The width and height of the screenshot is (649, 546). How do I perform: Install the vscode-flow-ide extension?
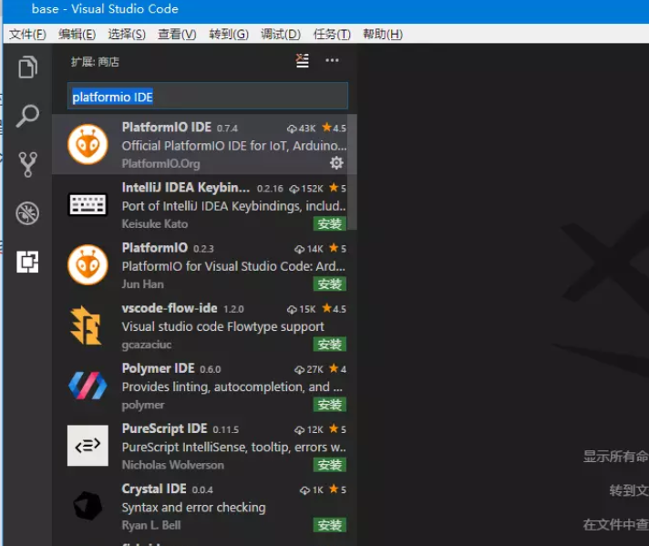329,345
